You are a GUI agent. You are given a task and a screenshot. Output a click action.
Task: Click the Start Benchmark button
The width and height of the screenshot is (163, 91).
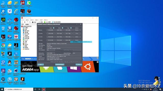click(60, 64)
